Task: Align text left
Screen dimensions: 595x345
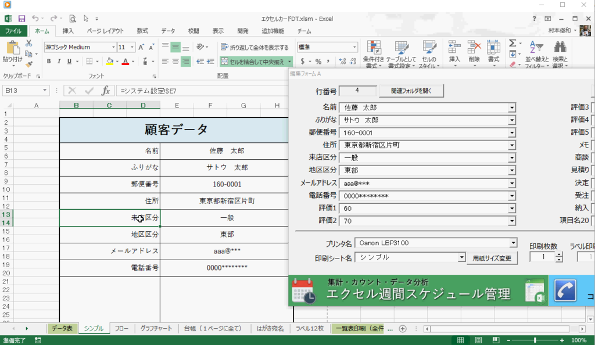Action: (x=165, y=62)
